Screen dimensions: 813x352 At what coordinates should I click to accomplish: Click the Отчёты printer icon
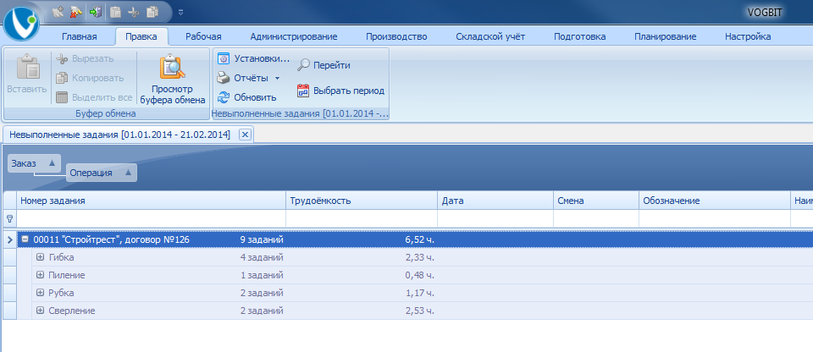(223, 79)
